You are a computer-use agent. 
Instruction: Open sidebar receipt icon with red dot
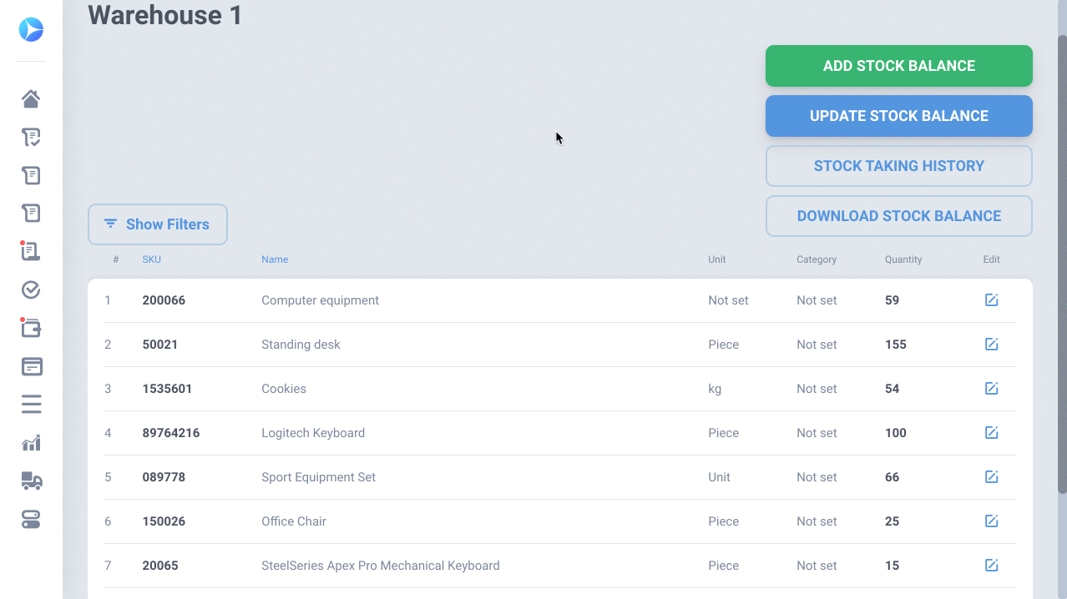(x=31, y=251)
